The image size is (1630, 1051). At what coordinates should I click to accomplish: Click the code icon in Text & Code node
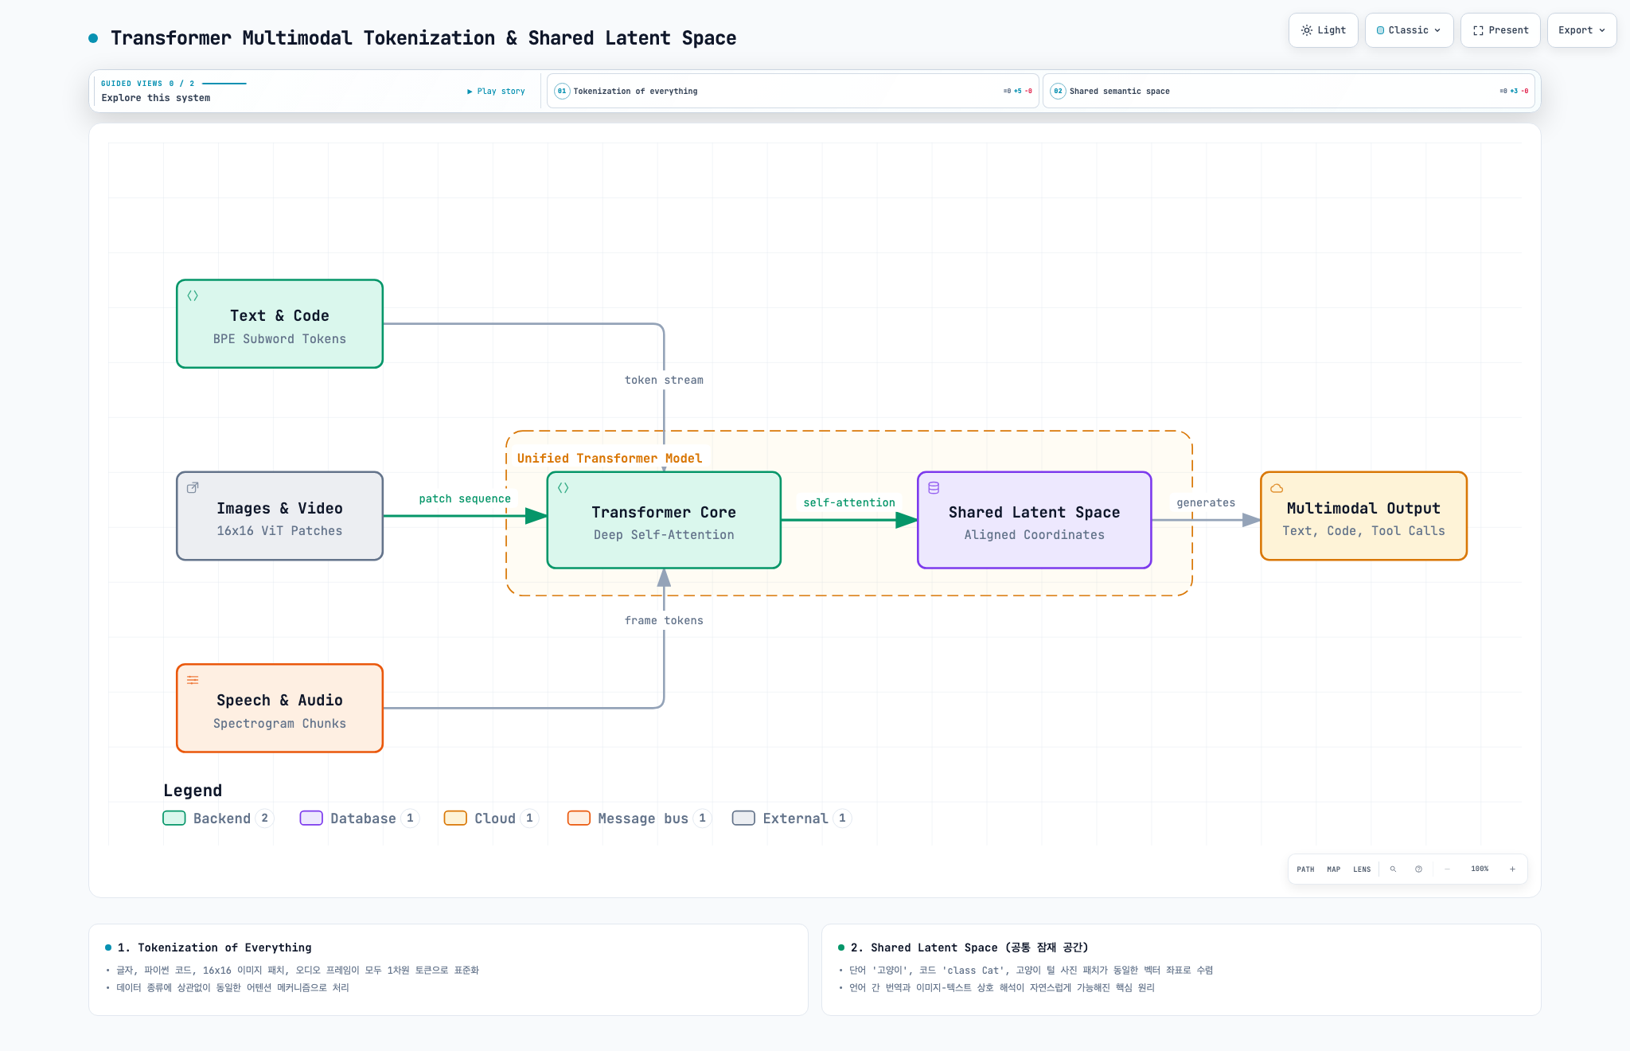[193, 295]
